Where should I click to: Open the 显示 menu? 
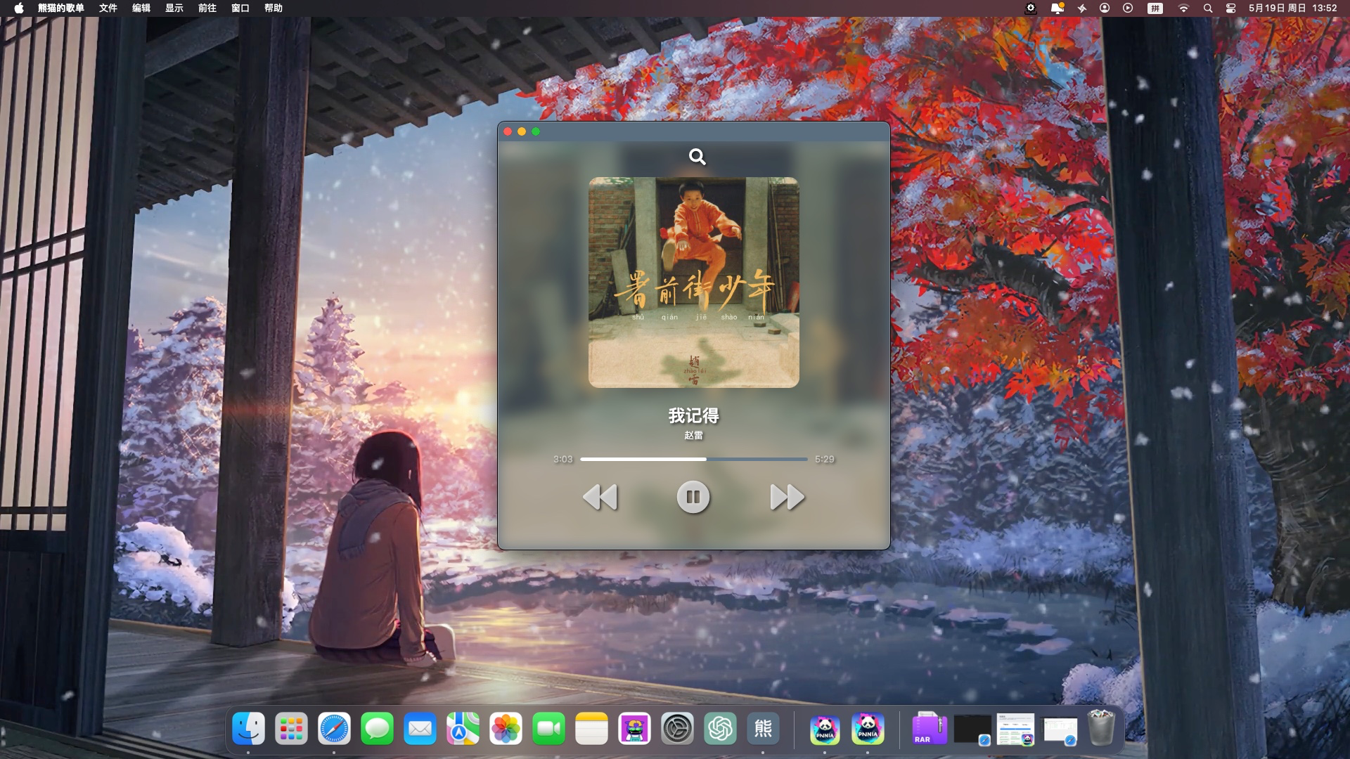174,8
